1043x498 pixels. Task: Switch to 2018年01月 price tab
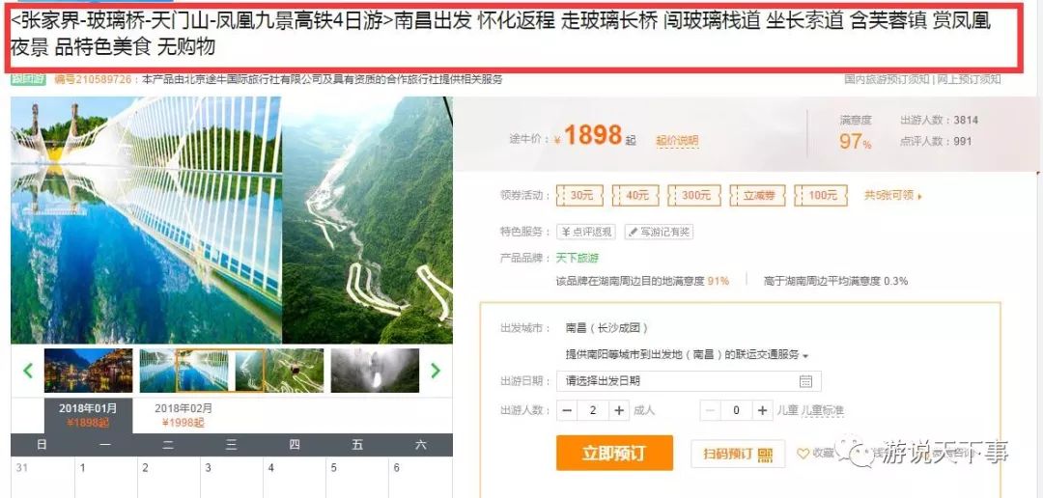(x=88, y=416)
